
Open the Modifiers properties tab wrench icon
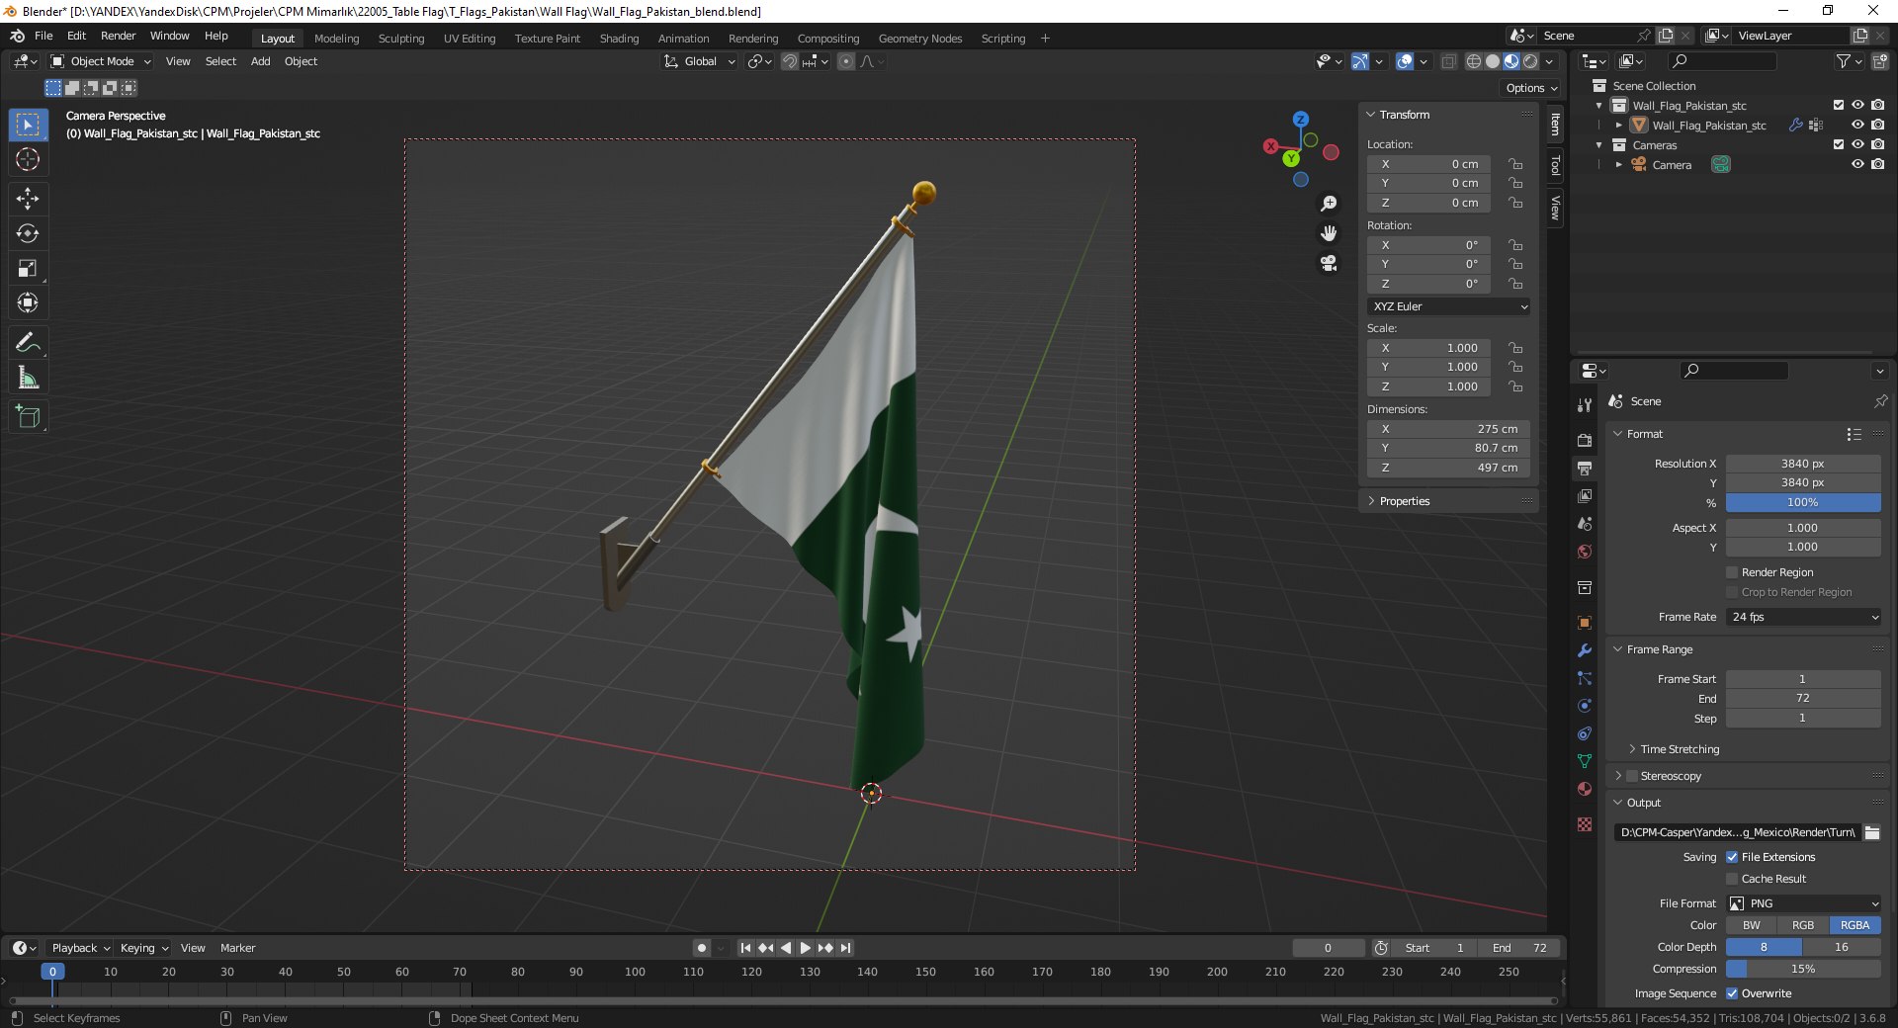pos(1585,650)
